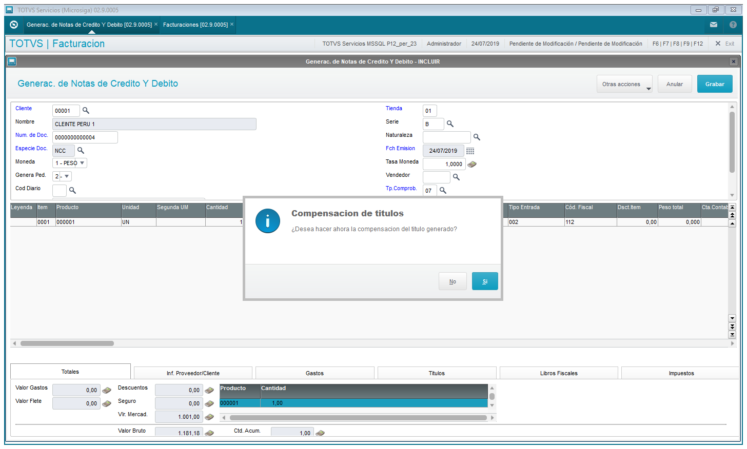
Task: Click Naturaleza search magnifier icon
Action: [477, 137]
